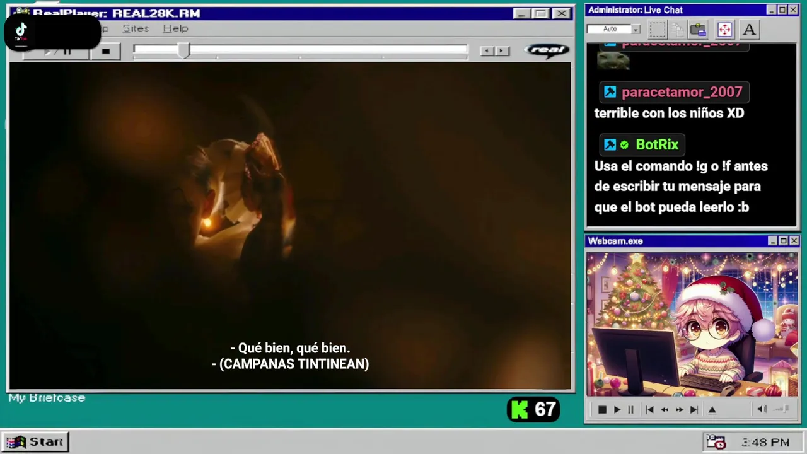The width and height of the screenshot is (807, 454).
Task: Click the Real logo in RealPlayer
Action: coord(547,50)
